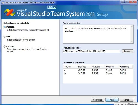Click the 5.6 GB remaining value

coord(123,70)
